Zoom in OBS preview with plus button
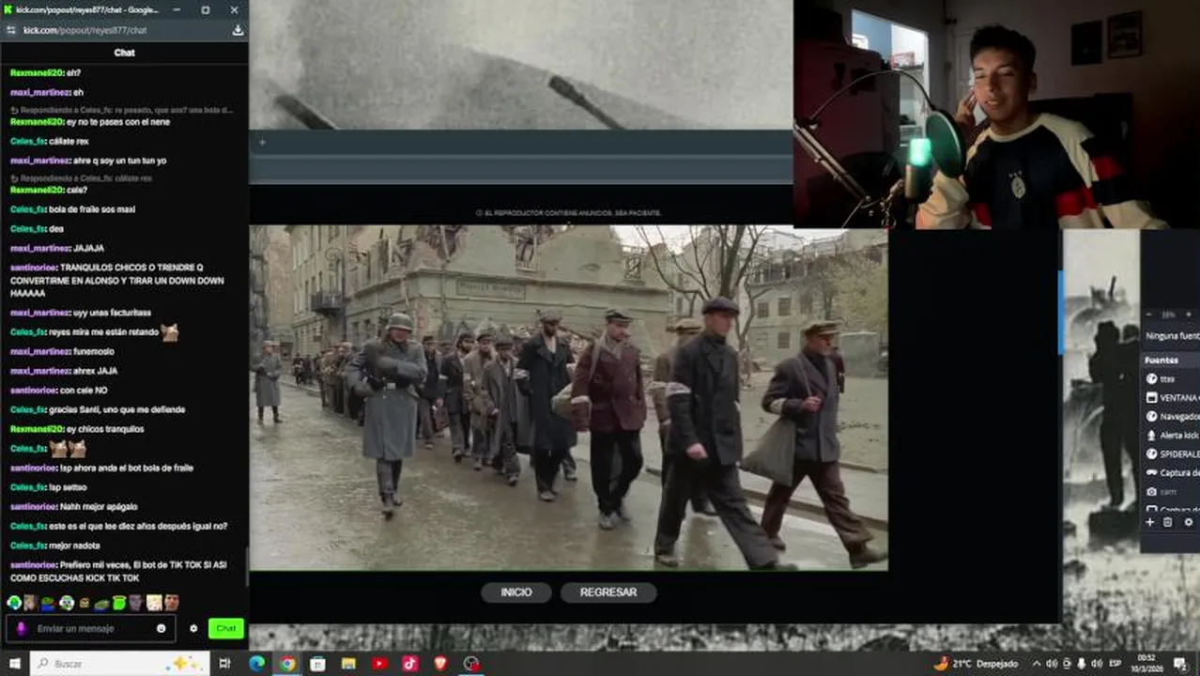This screenshot has height=676, width=1200. [1188, 315]
